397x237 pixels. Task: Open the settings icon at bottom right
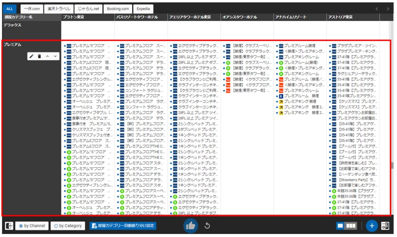385,226
